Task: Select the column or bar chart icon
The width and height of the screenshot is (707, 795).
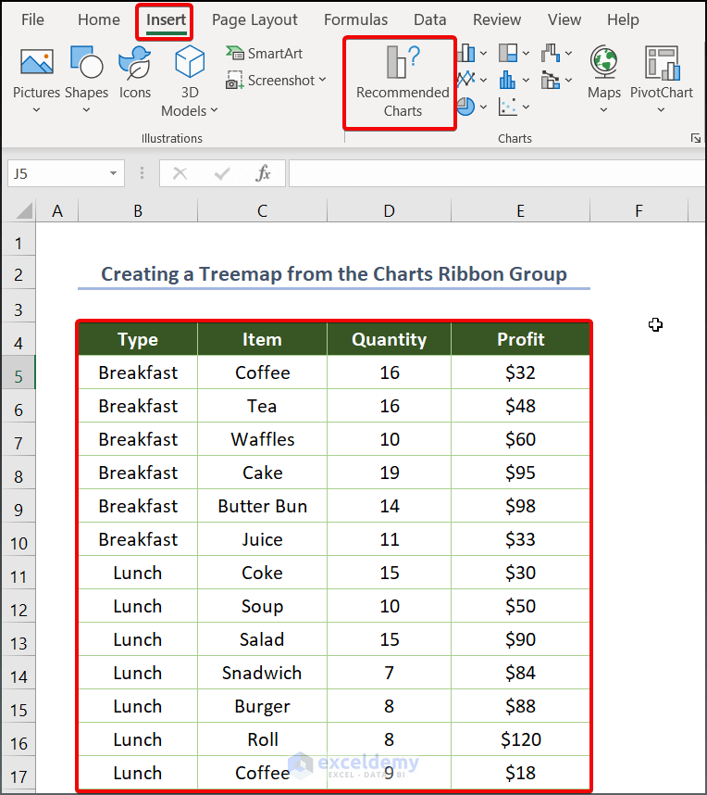Action: [465, 53]
